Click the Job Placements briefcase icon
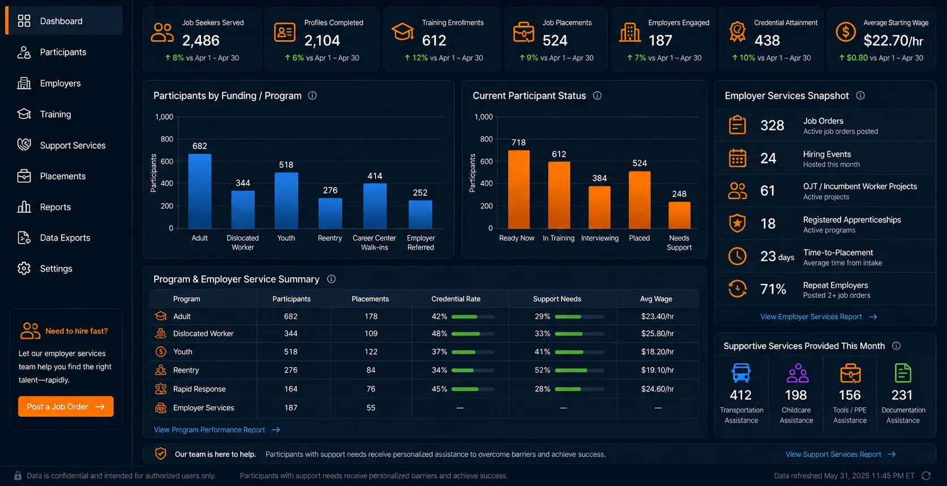The height and width of the screenshot is (486, 947). [x=523, y=32]
